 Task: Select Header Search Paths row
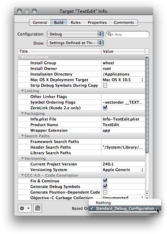(x=81, y=147)
